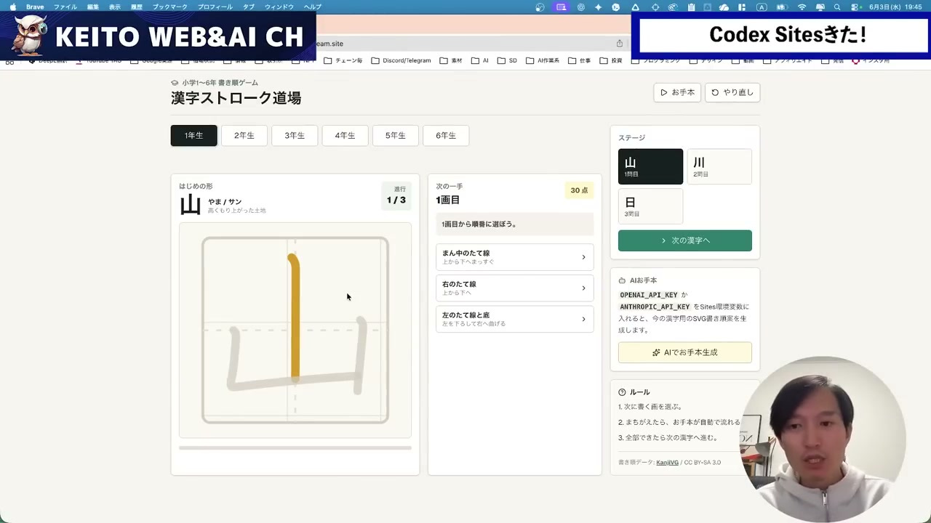Click the AIお手本 panel icon
931x523 pixels.
click(622, 280)
